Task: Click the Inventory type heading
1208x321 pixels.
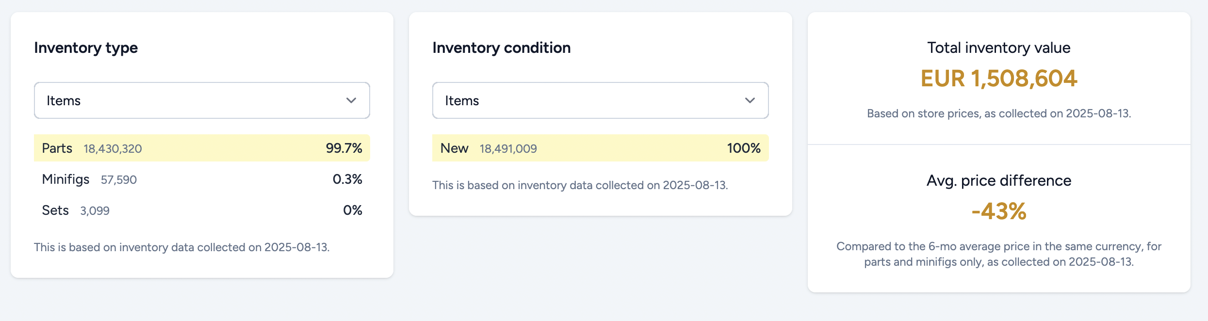Action: click(86, 48)
